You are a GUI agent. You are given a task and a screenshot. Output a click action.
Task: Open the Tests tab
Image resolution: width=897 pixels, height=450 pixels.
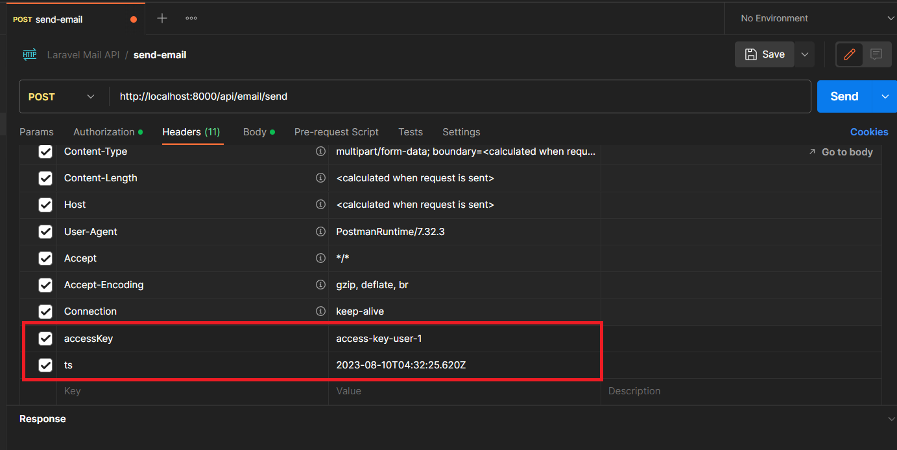(x=411, y=132)
